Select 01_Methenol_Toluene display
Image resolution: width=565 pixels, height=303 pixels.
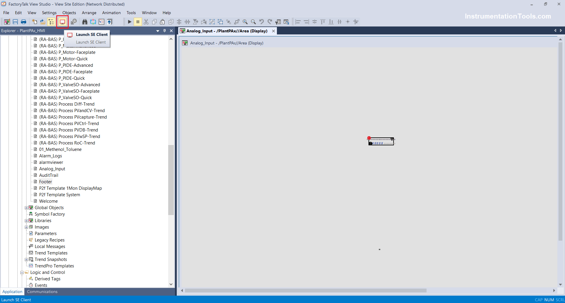point(60,149)
